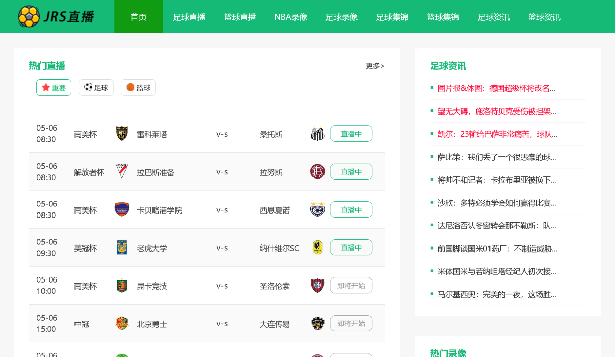Click team name 桑托斯
The width and height of the screenshot is (615, 357).
click(x=271, y=134)
